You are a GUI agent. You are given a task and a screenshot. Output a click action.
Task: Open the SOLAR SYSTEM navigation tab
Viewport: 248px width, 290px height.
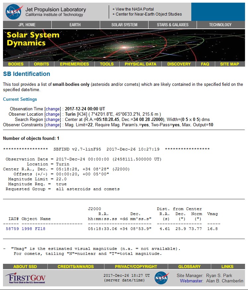[x=124, y=25]
